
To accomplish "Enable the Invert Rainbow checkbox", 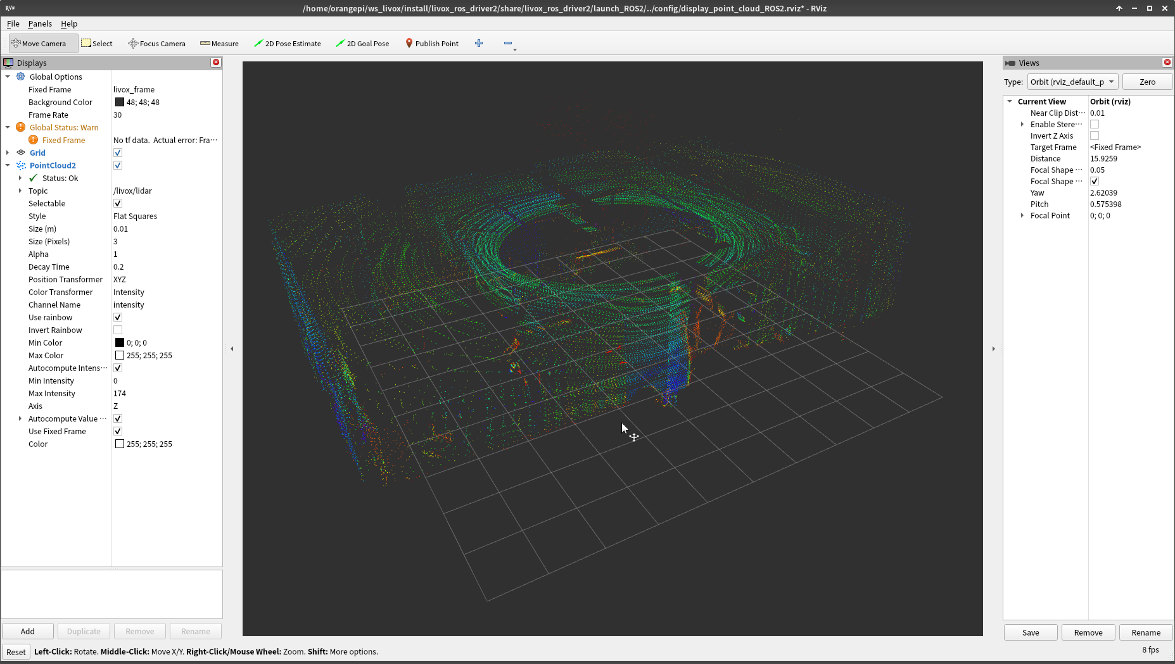I will (x=118, y=330).
